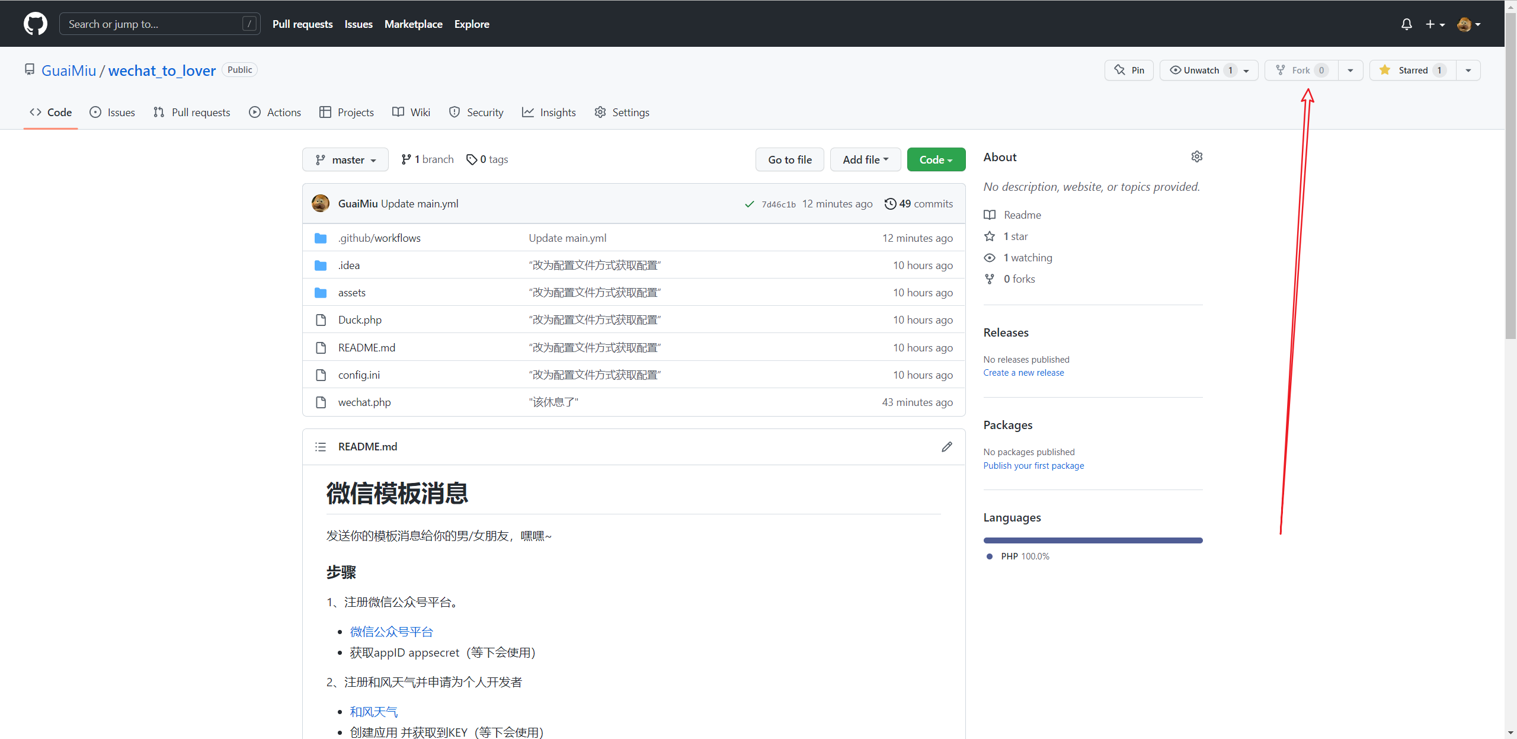The image size is (1517, 739).
Task: Click the eye icon next to 1 watching
Action: 990,258
